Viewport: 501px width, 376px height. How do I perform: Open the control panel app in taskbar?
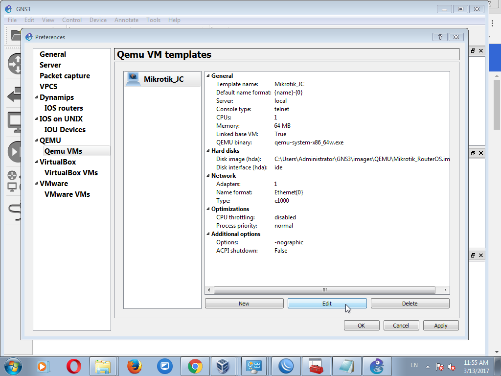254,366
